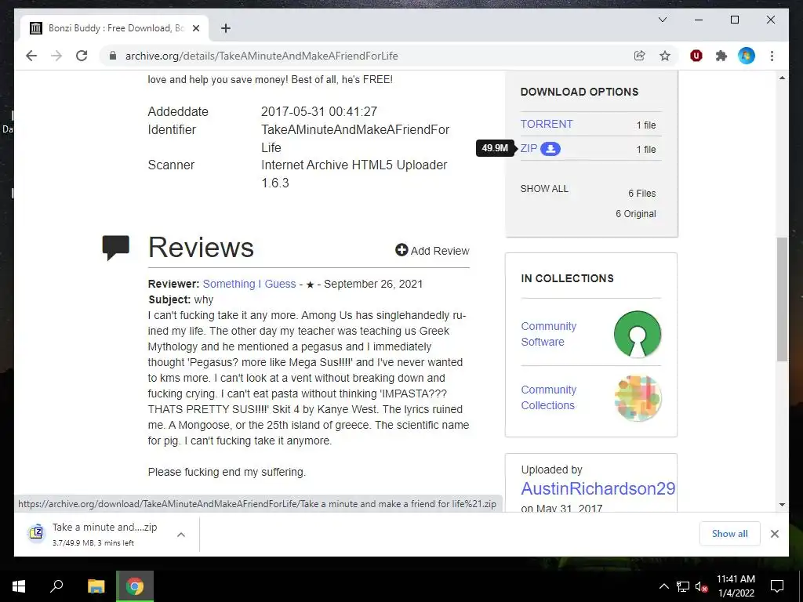Select the Bonzi Buddy tab
This screenshot has height=602, width=803.
[114, 28]
